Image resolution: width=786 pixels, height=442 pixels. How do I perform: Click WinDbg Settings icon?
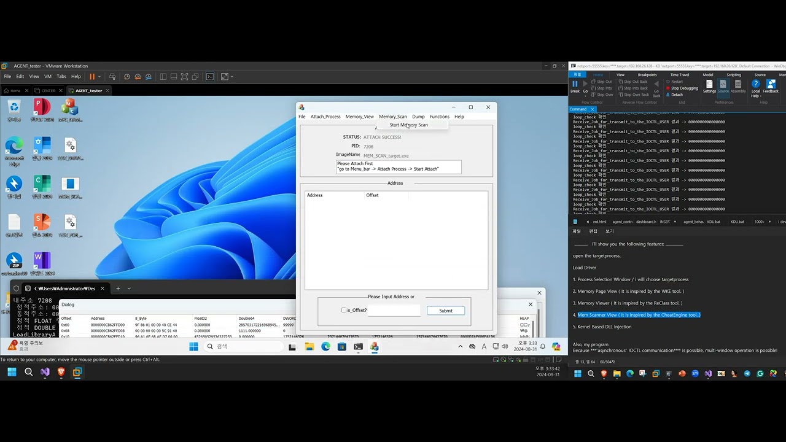[x=709, y=86]
